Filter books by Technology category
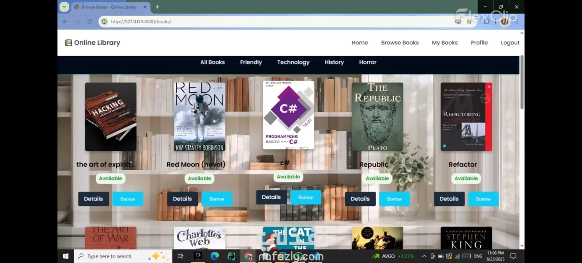 [293, 62]
